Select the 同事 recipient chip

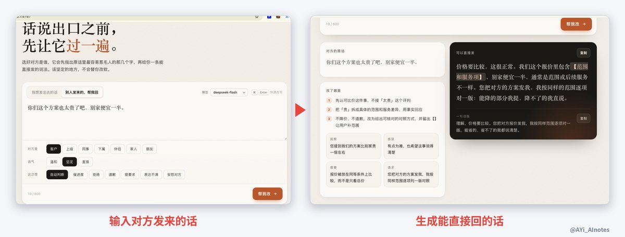[86, 149]
